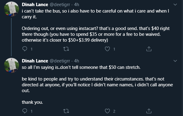Retweet the second tweet about $50 stretch
The width and height of the screenshot is (183, 116).
pos(66,111)
